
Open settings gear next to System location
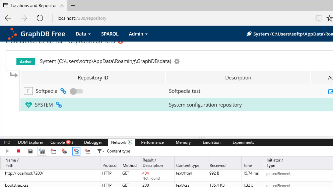tap(177, 61)
